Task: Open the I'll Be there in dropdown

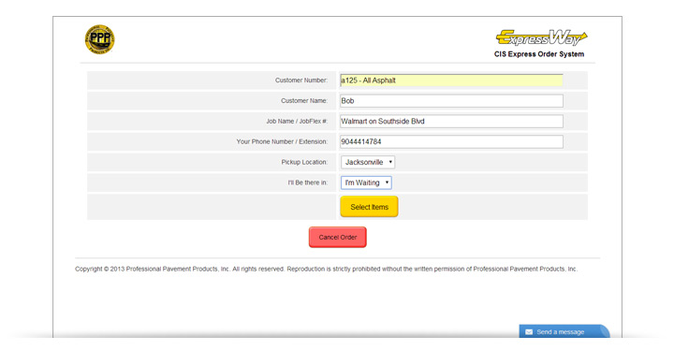Action: coord(366,183)
